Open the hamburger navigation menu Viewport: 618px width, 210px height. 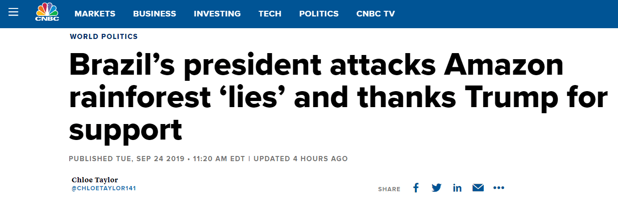pos(13,12)
